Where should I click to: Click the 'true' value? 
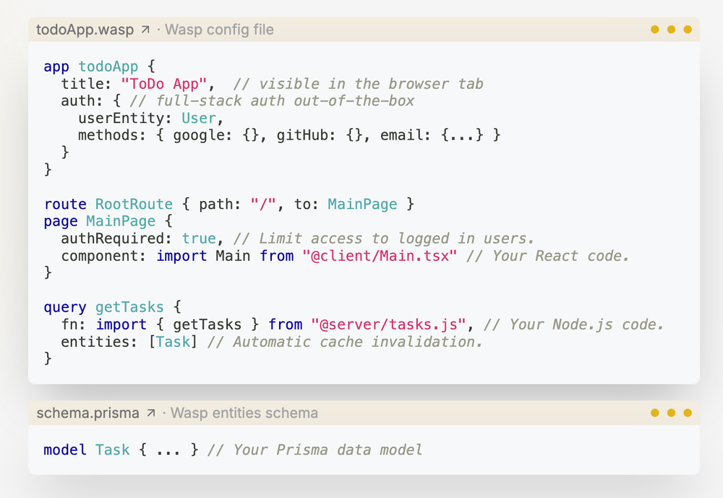click(199, 239)
